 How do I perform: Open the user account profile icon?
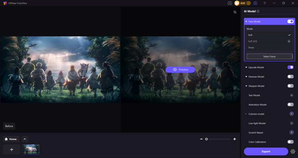(256, 3)
